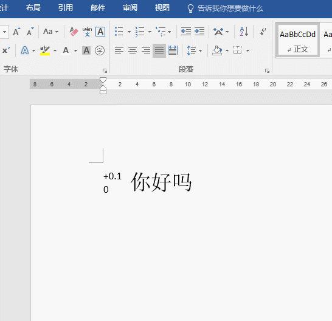Select the 正文 style button

click(297, 40)
